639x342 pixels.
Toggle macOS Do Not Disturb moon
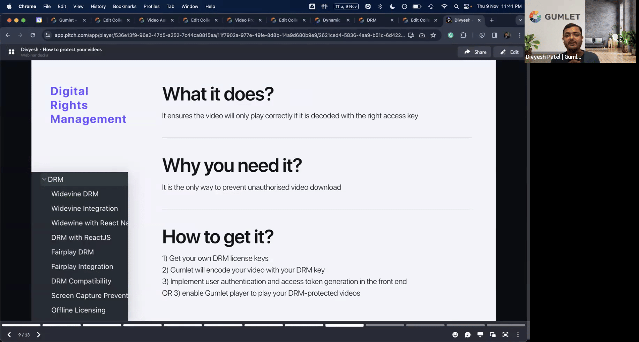[x=392, y=6]
